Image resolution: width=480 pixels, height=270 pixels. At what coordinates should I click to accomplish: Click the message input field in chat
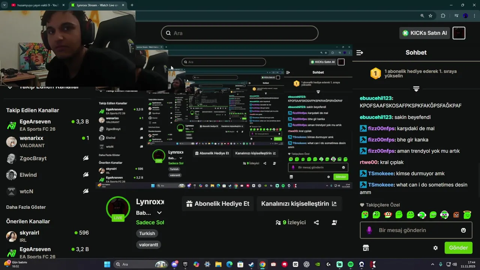click(x=416, y=230)
